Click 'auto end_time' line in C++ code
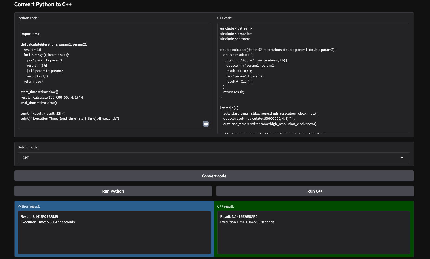The image size is (430, 259). [x=270, y=124]
